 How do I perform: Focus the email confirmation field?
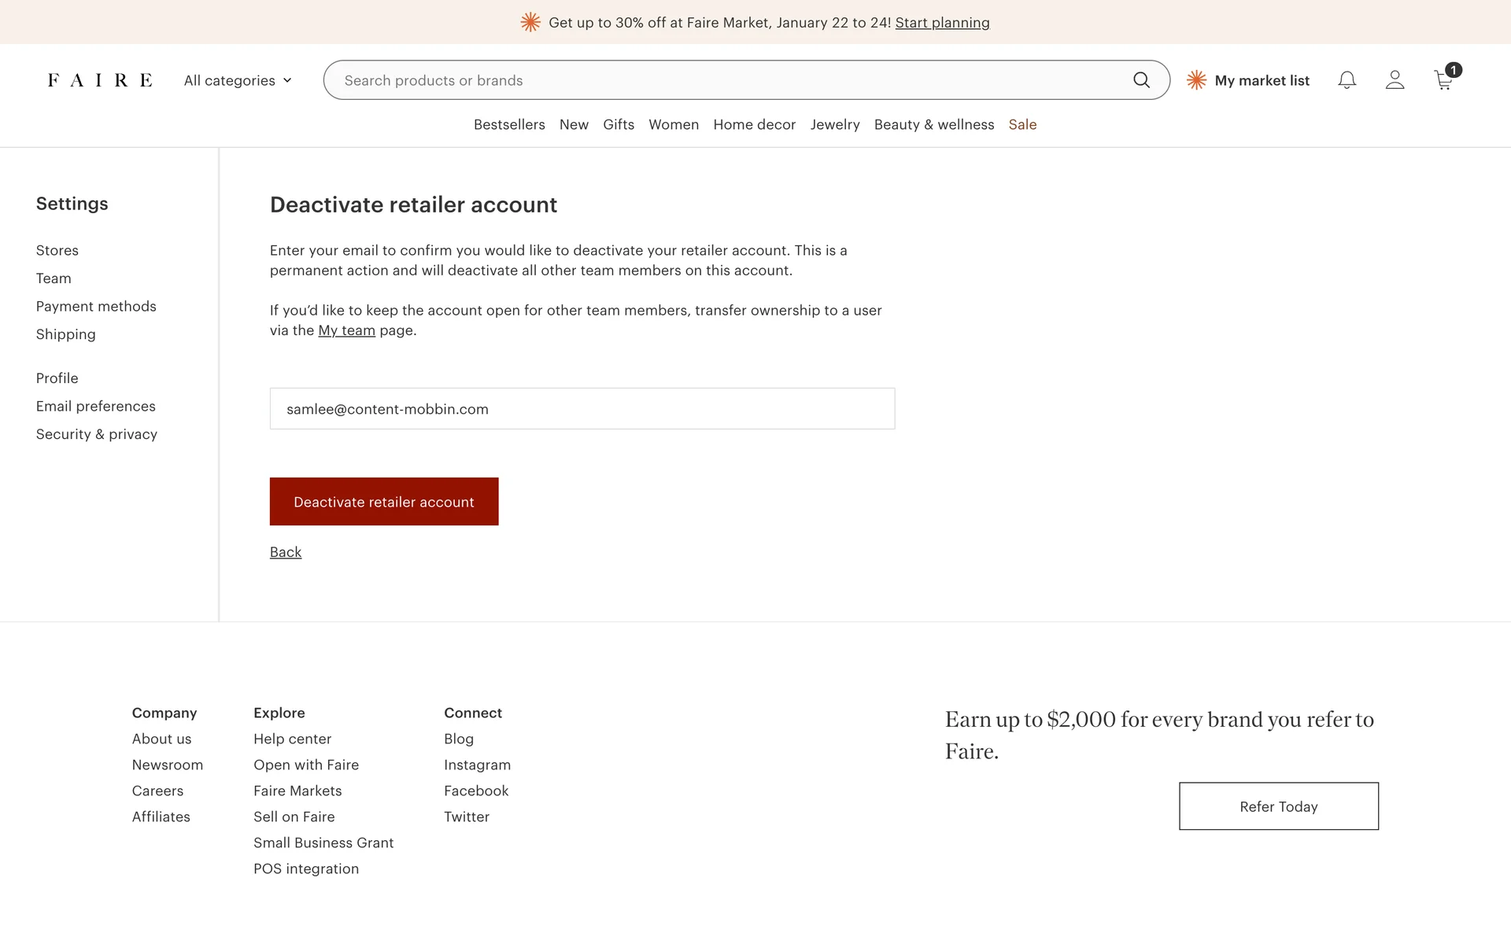point(582,409)
